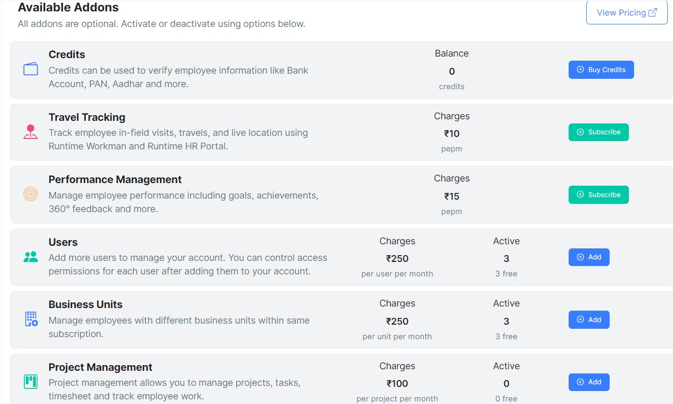Open the View Pricing link
Viewport: 673px width, 404px height.
point(626,12)
